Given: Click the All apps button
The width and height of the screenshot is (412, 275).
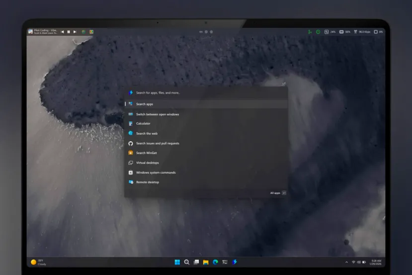Looking at the screenshot, I should (x=278, y=193).
